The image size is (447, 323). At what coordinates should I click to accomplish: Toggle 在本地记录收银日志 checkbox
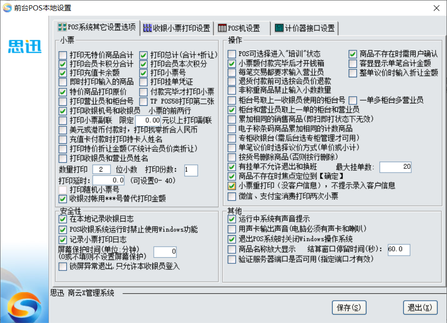click(x=63, y=219)
